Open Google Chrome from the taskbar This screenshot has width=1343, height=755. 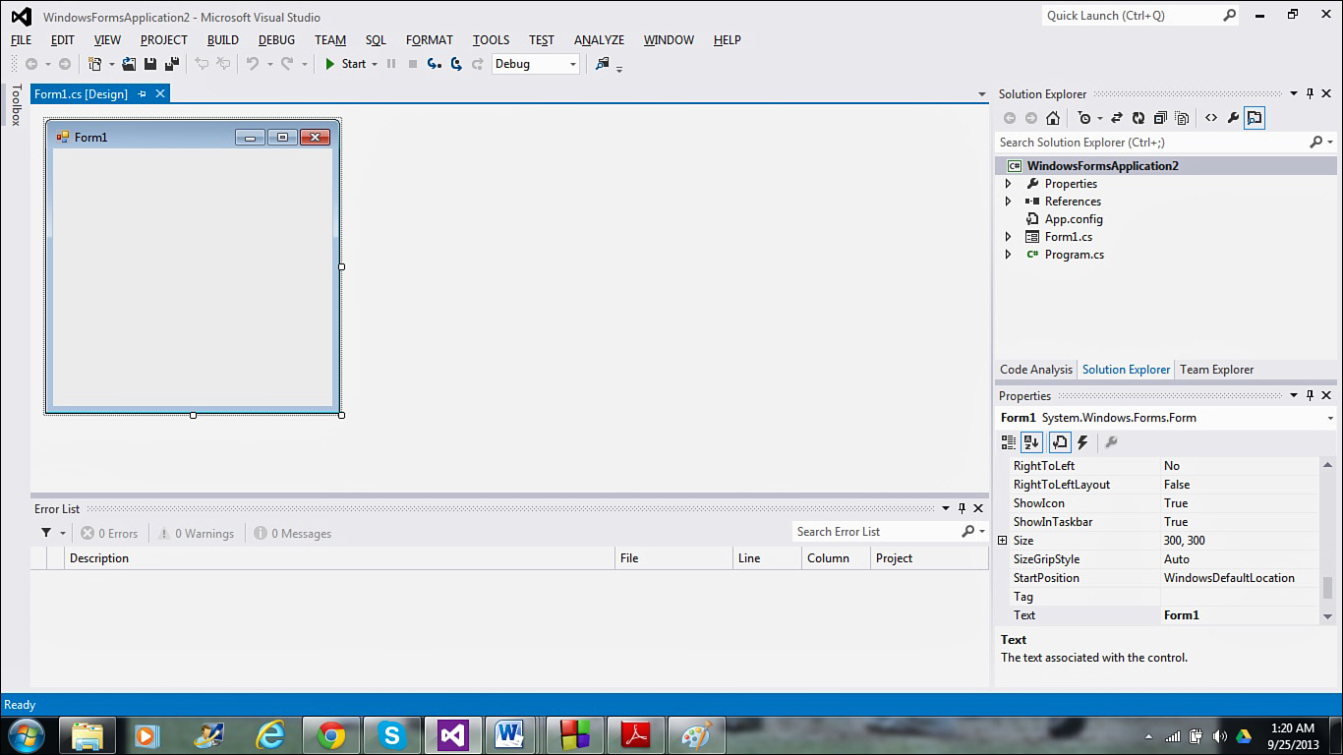click(331, 735)
